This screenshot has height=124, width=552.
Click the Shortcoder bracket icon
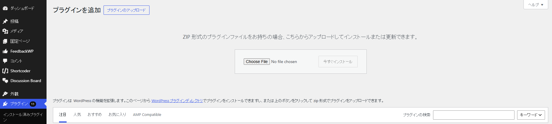(5, 71)
